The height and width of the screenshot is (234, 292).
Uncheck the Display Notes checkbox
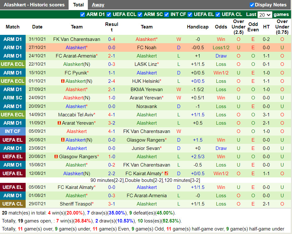[x=252, y=5]
